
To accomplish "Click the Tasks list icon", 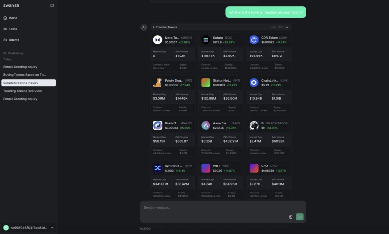I will [5, 29].
